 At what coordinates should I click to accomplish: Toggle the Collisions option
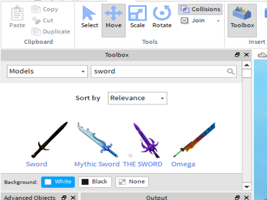coord(200,9)
